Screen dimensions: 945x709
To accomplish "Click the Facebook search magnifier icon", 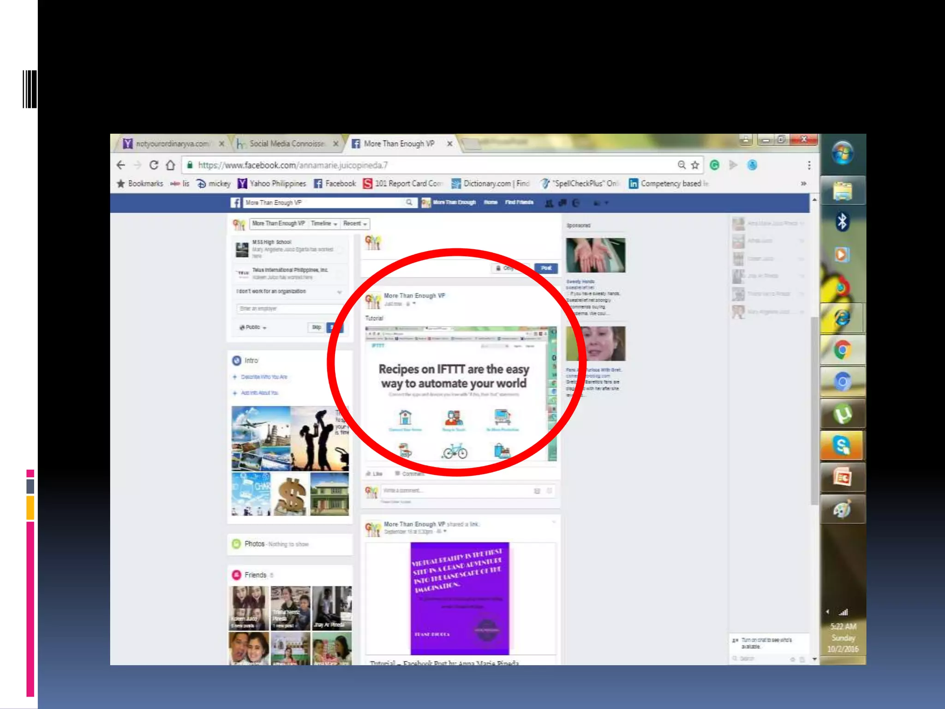I will click(409, 203).
